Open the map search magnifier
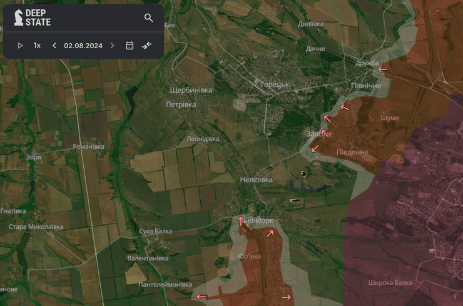This screenshot has width=463, height=306. (x=148, y=18)
